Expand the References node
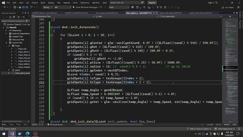 point(6,30)
